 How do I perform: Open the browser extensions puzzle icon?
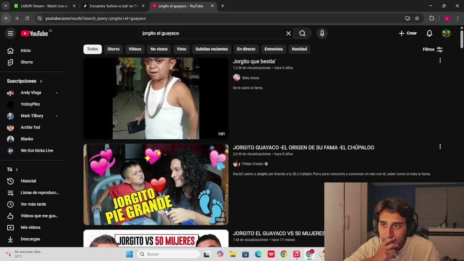coord(431,18)
